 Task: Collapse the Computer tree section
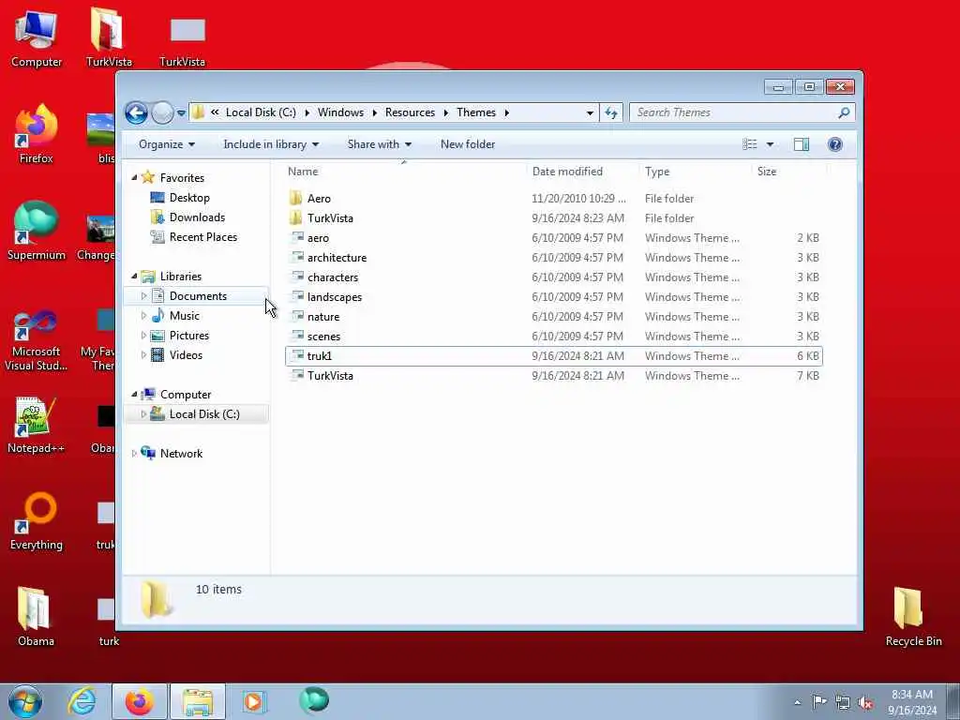click(x=134, y=395)
